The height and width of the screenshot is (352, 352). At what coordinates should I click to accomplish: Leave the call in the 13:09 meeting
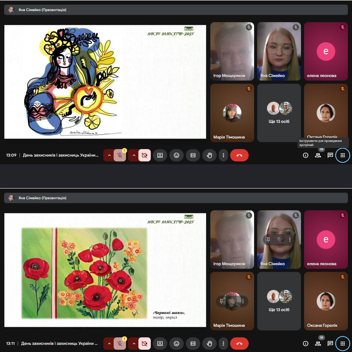click(x=239, y=155)
